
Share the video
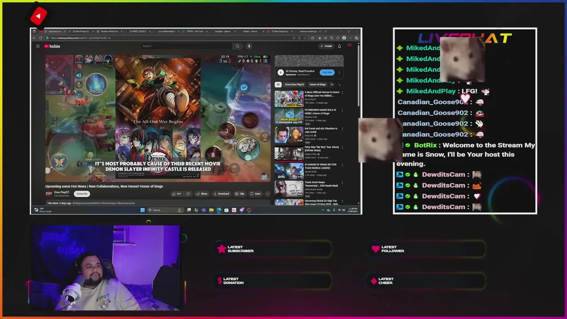click(202, 194)
